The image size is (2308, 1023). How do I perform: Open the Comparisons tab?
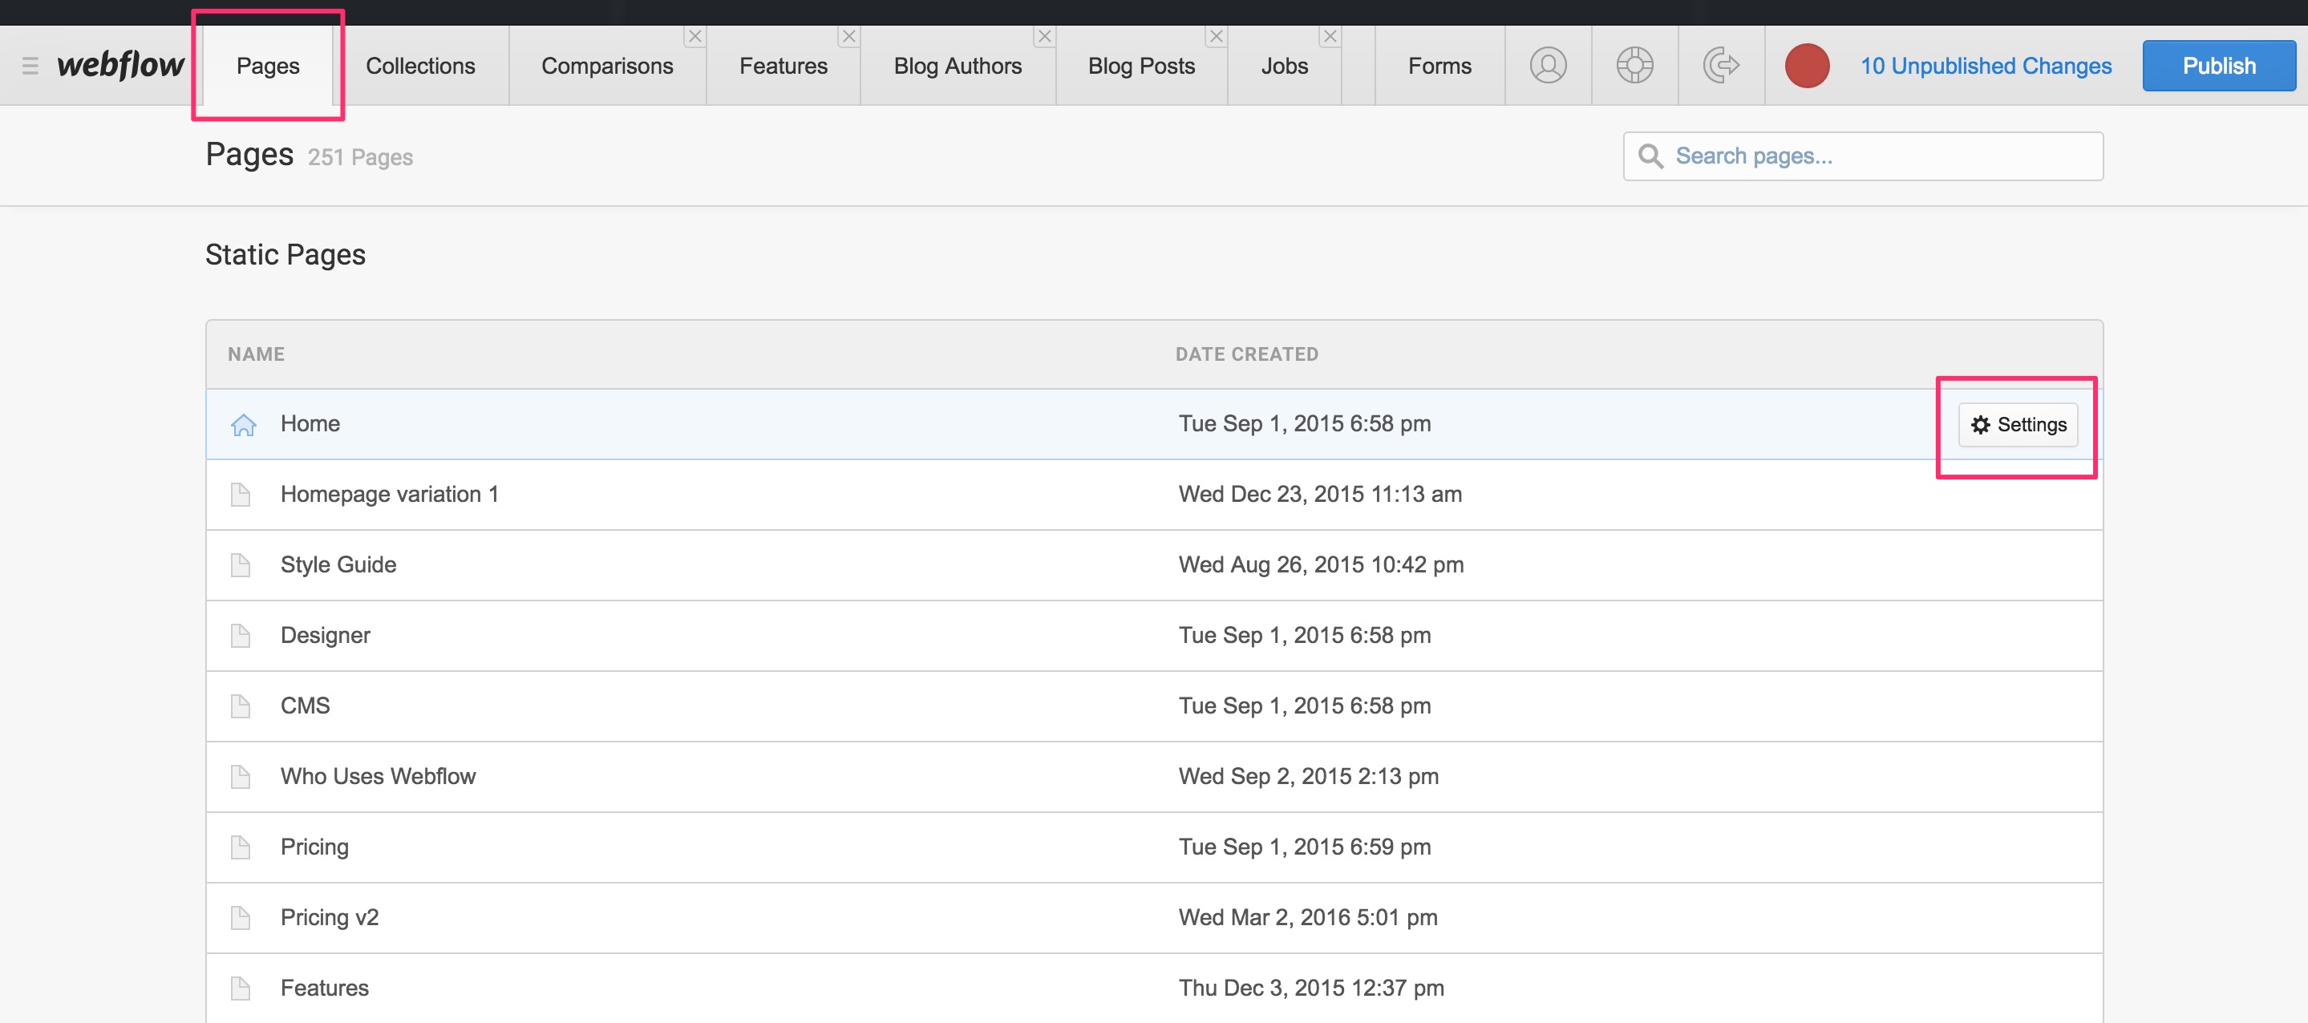pyautogui.click(x=607, y=66)
